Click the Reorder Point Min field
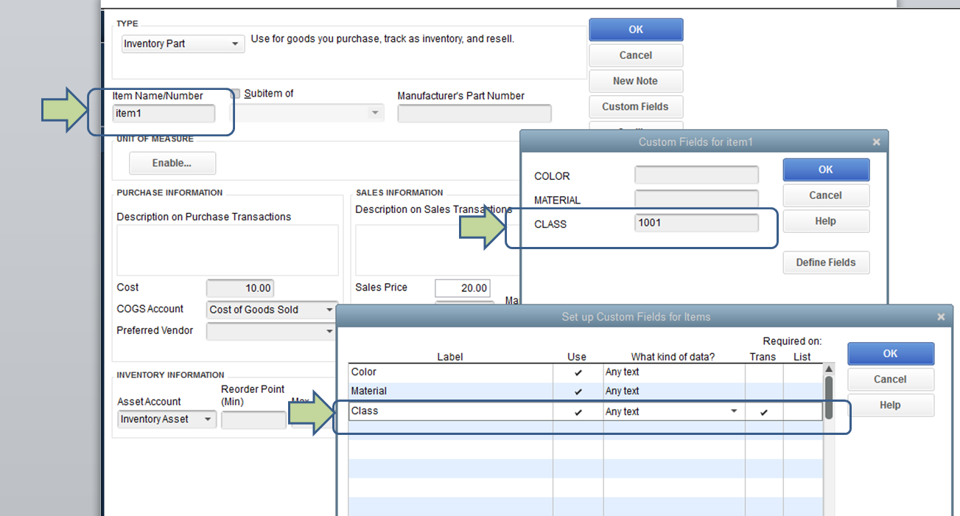The width and height of the screenshot is (960, 516). [254, 420]
